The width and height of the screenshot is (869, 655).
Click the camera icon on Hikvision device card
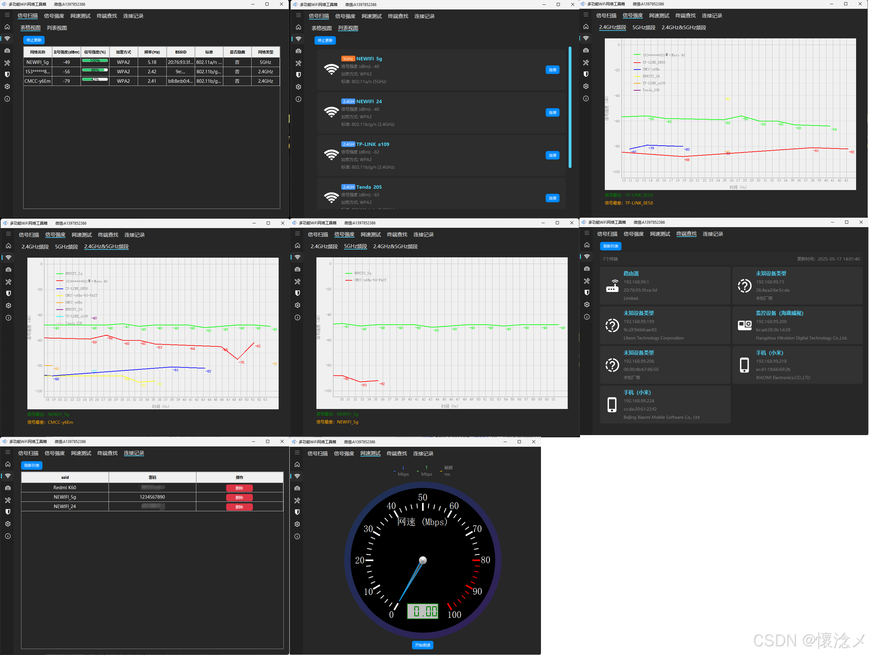[x=744, y=325]
